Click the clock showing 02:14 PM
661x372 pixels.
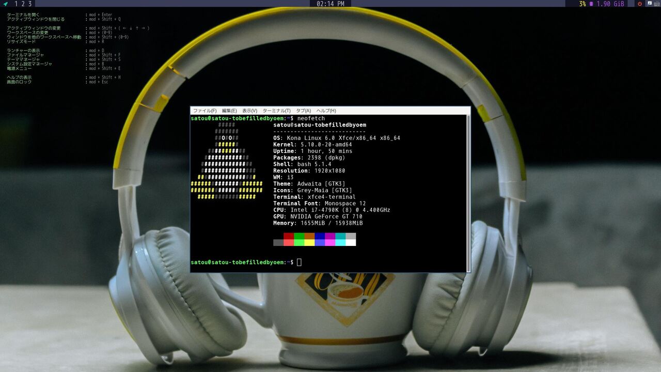pos(330,4)
